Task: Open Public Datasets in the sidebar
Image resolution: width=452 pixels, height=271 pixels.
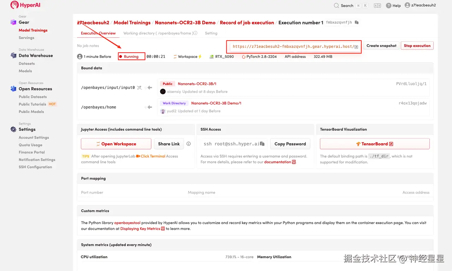Action: 32,97
